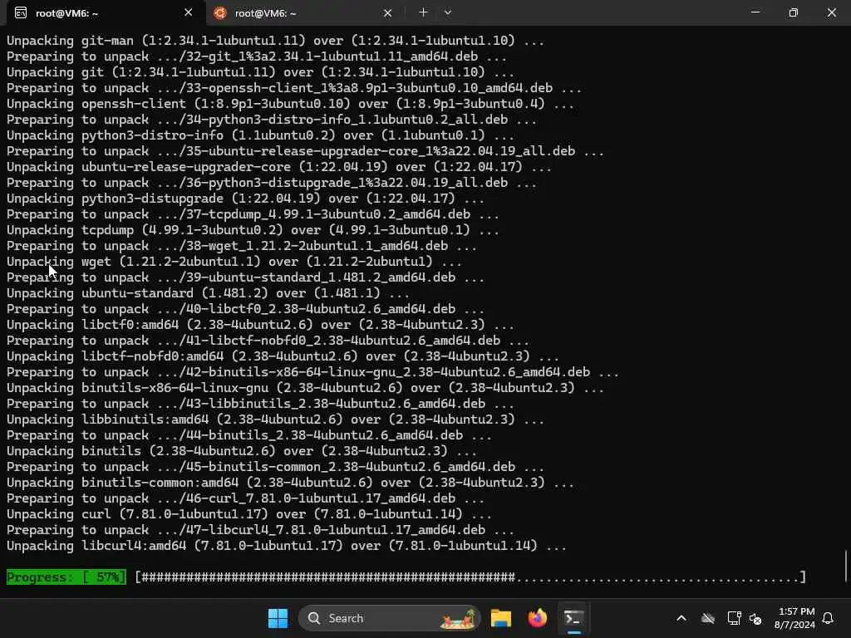
Task: Click the Ubuntu logo icon on second tab
Action: [219, 13]
